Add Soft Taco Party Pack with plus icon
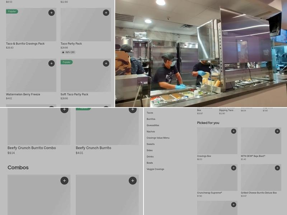Viewport: 287px width, 215px height. (106, 63)
